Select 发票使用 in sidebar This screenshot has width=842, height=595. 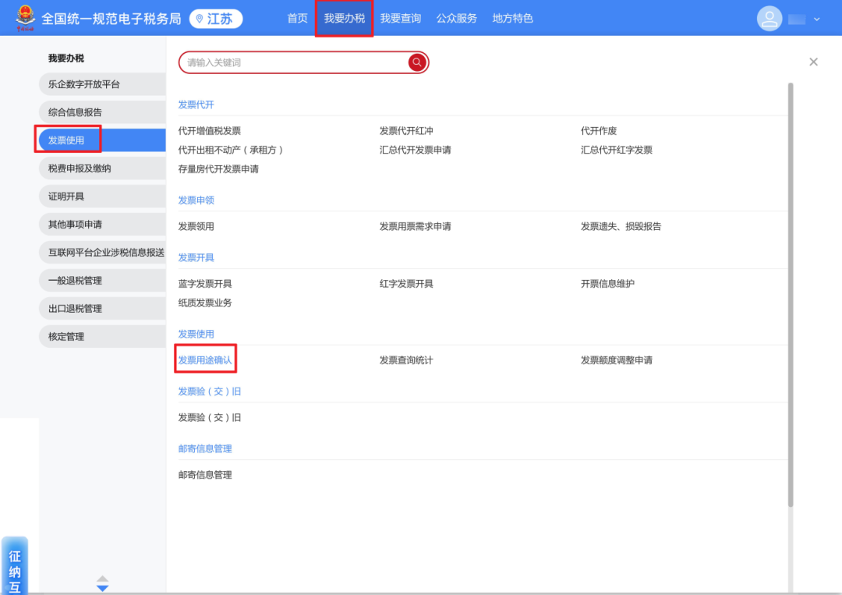pyautogui.click(x=102, y=140)
